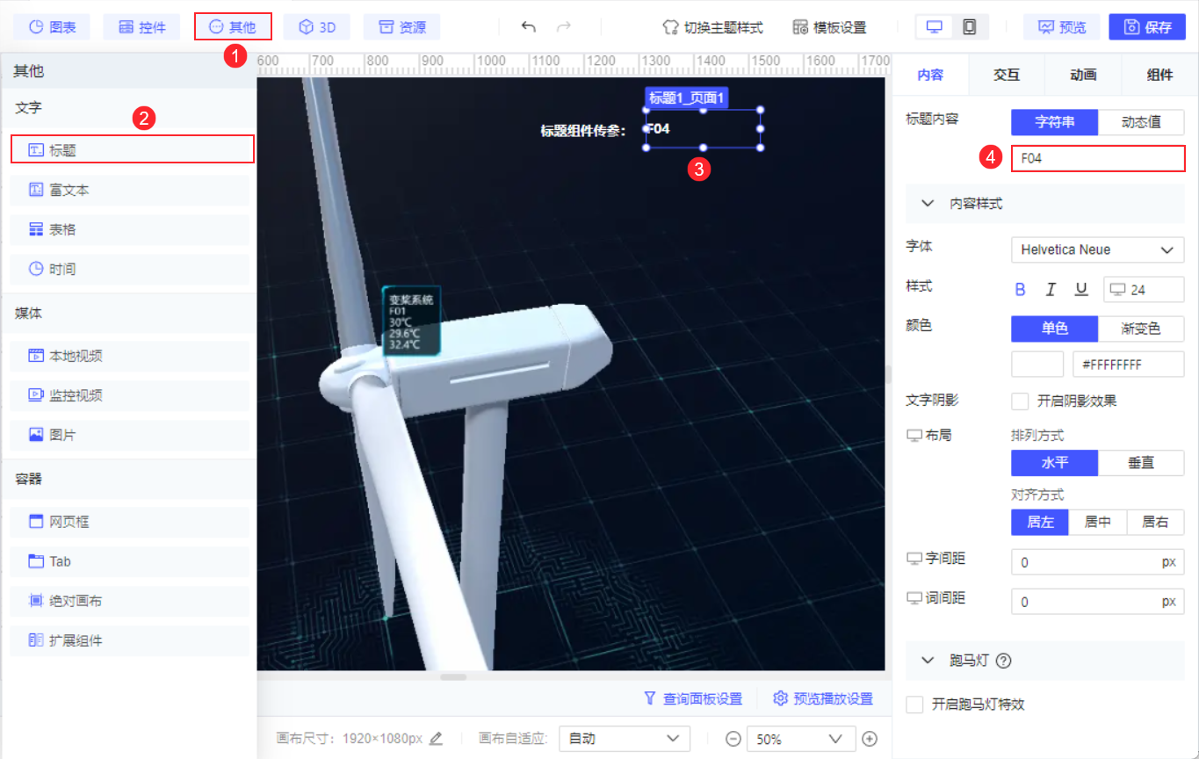This screenshot has height=759, width=1199.
Task: Enable 开启跑马灯特效 marquee checkbox
Action: coord(914,704)
